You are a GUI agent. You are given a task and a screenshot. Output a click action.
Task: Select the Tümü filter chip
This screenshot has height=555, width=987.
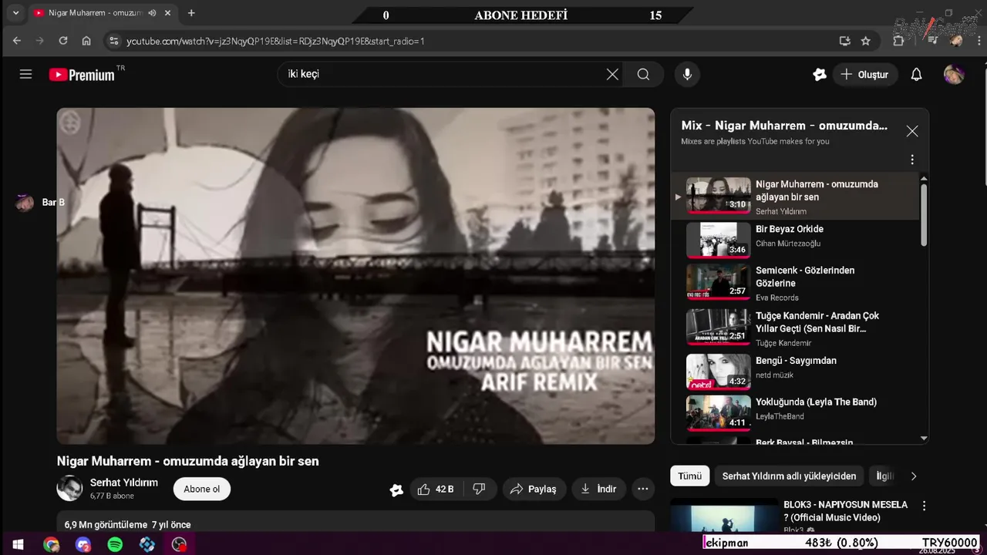(690, 476)
